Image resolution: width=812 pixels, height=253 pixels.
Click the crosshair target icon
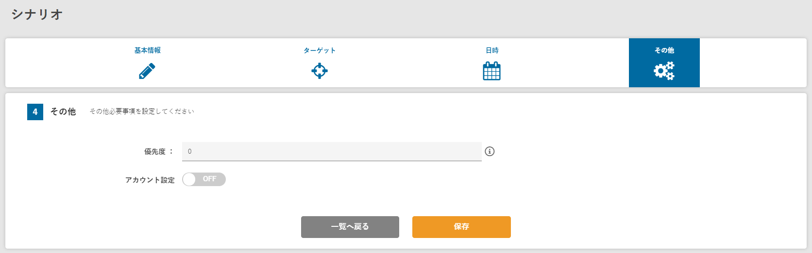click(x=320, y=71)
